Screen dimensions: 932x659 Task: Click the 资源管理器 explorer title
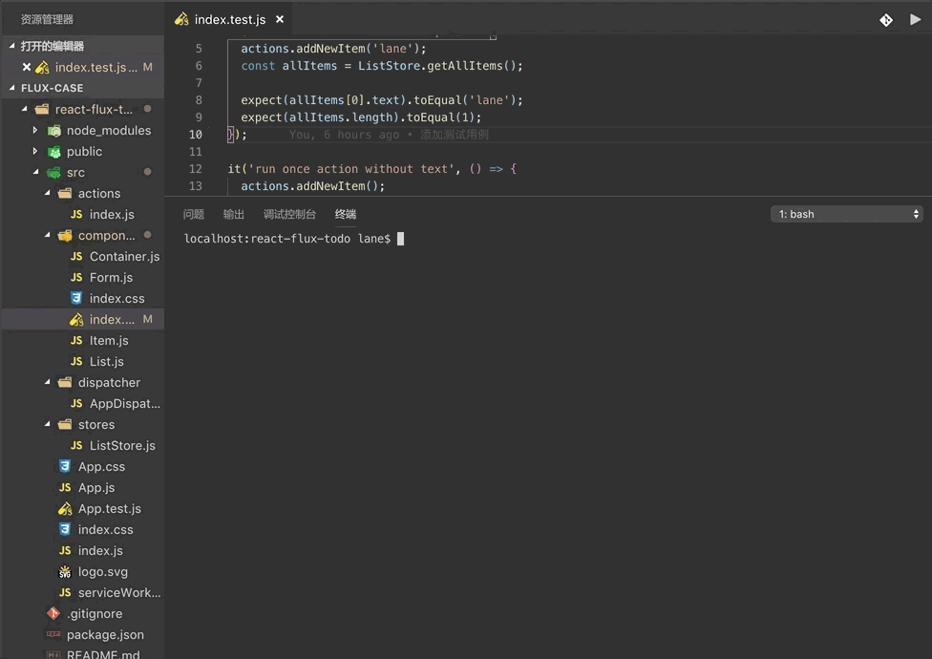click(x=47, y=20)
